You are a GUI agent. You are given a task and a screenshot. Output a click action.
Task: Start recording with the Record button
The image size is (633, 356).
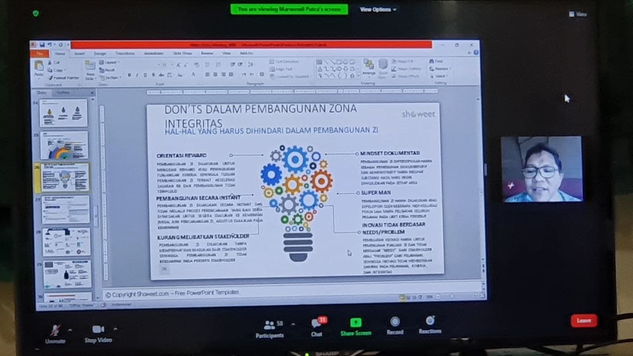(395, 323)
